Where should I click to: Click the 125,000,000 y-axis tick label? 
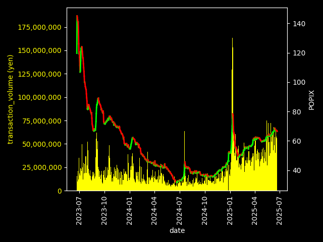(39, 74)
